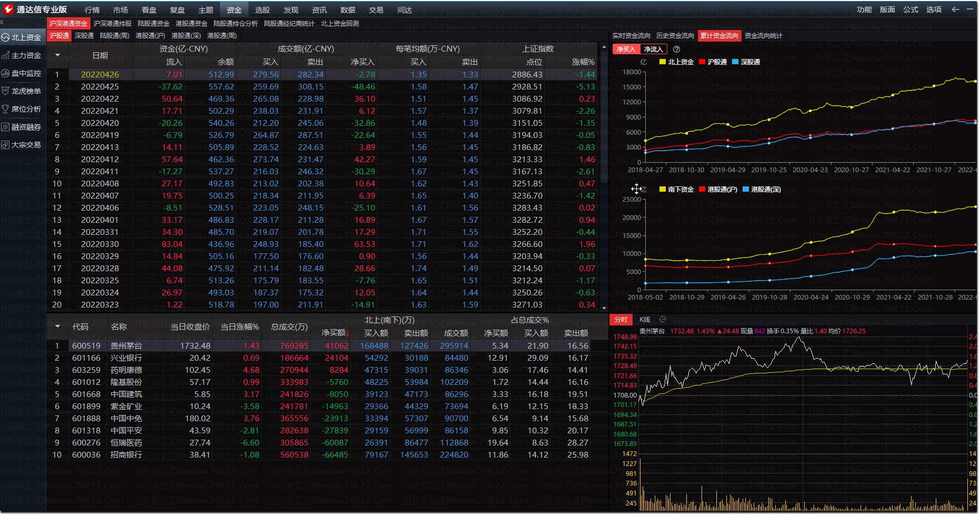Open the 数据 menu
980x515 pixels.
click(348, 10)
